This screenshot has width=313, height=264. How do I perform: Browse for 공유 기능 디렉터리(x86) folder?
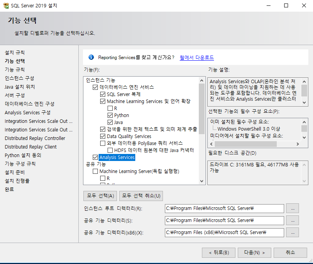coord(292,233)
